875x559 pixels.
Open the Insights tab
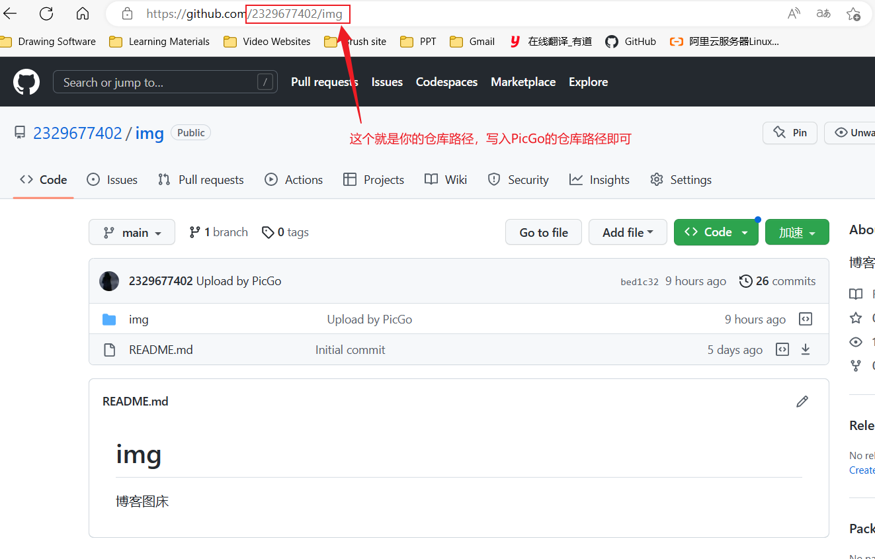click(599, 180)
